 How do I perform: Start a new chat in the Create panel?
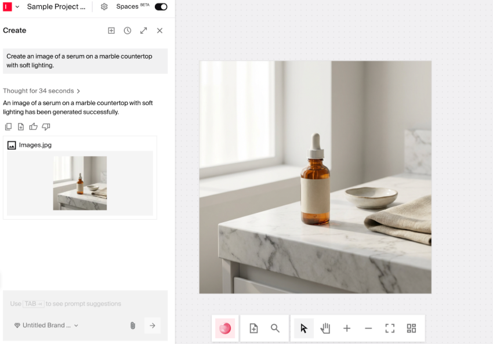tap(111, 31)
